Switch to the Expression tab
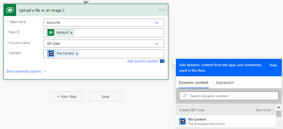This screenshot has width=283, height=129. 225,83
